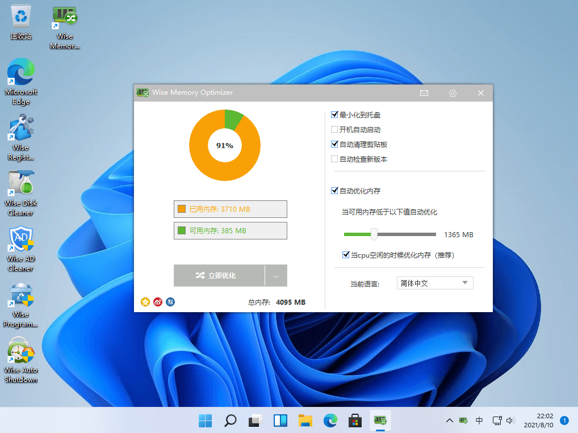
Task: Select Wise Program Uninstaller desktop shortcut
Action: click(21, 305)
